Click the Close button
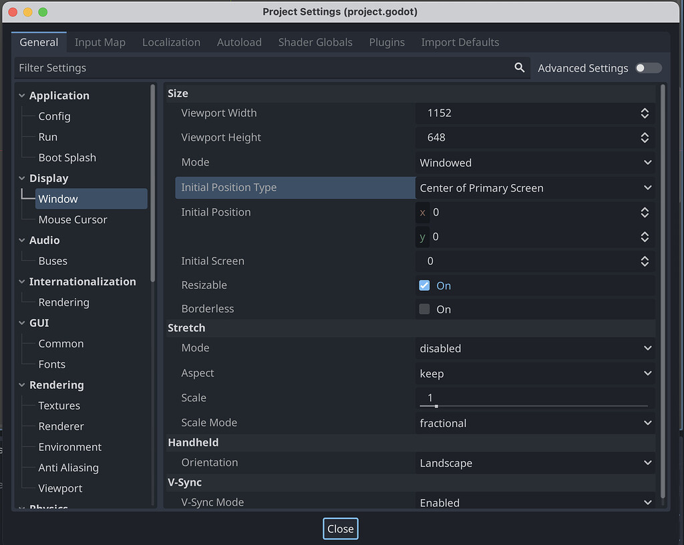This screenshot has height=545, width=684. 341,528
